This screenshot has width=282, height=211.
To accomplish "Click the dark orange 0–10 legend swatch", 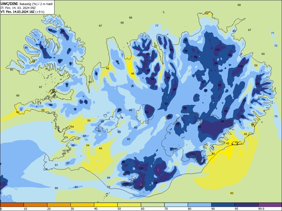I will 12,205.
